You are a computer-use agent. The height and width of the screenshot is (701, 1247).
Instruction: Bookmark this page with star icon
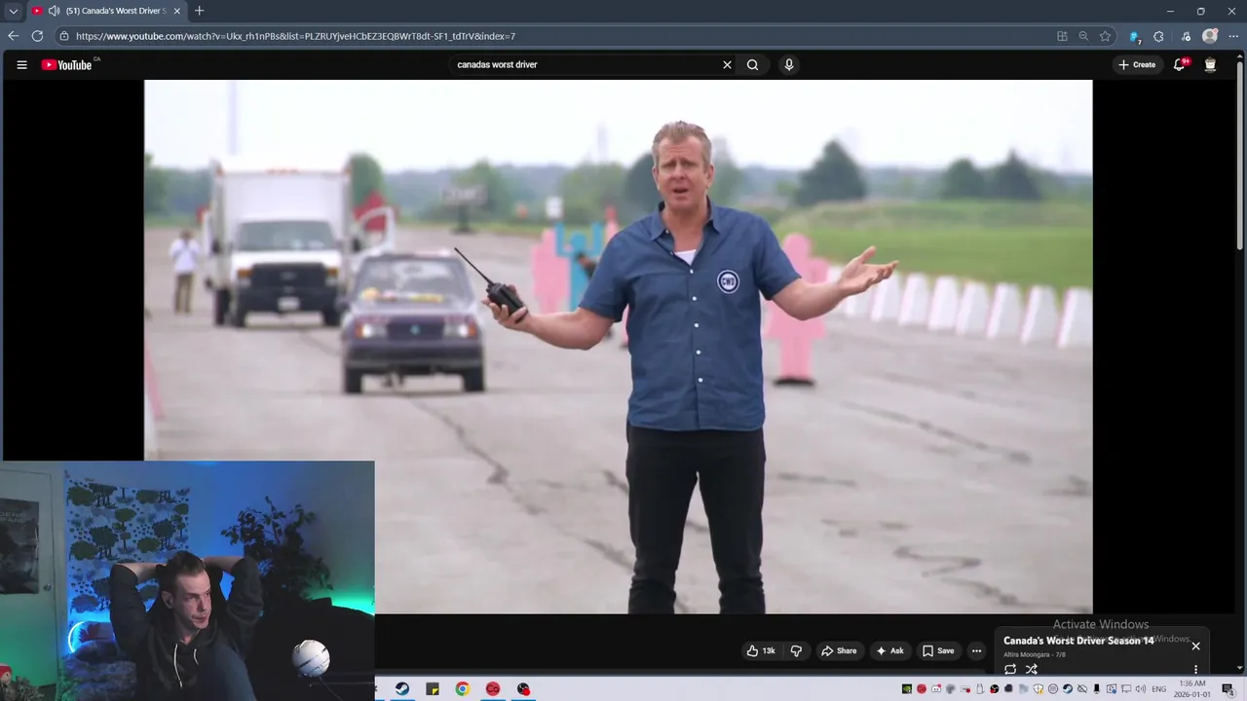(1105, 36)
